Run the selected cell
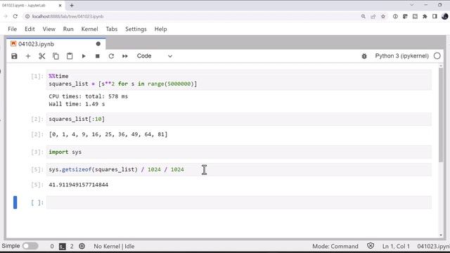450x253 pixels. pyautogui.click(x=84, y=56)
